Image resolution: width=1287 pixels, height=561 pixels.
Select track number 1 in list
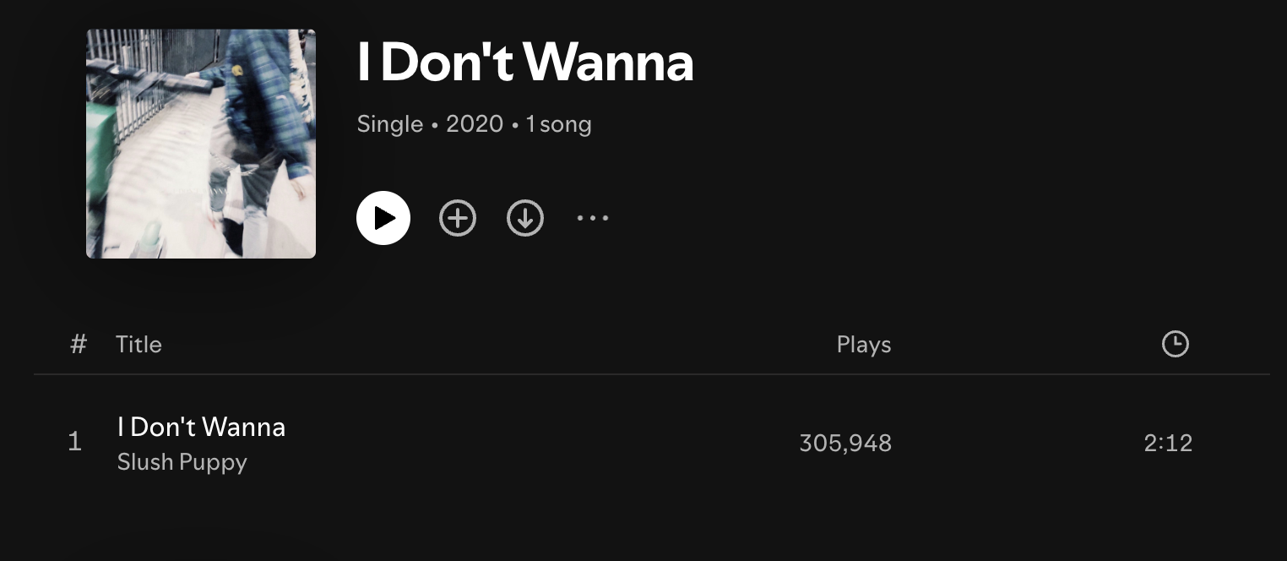[74, 442]
